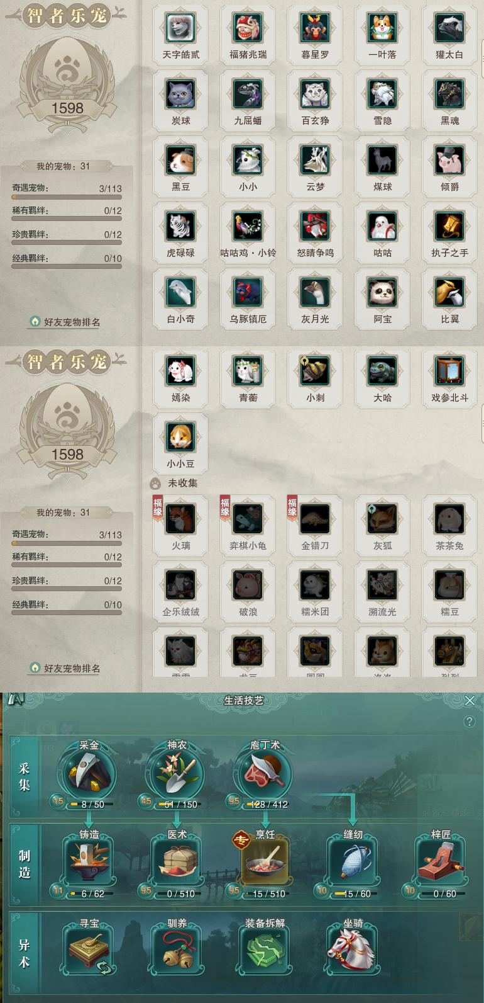
Task: Close the 生活技艺 window
Action: click(x=470, y=701)
